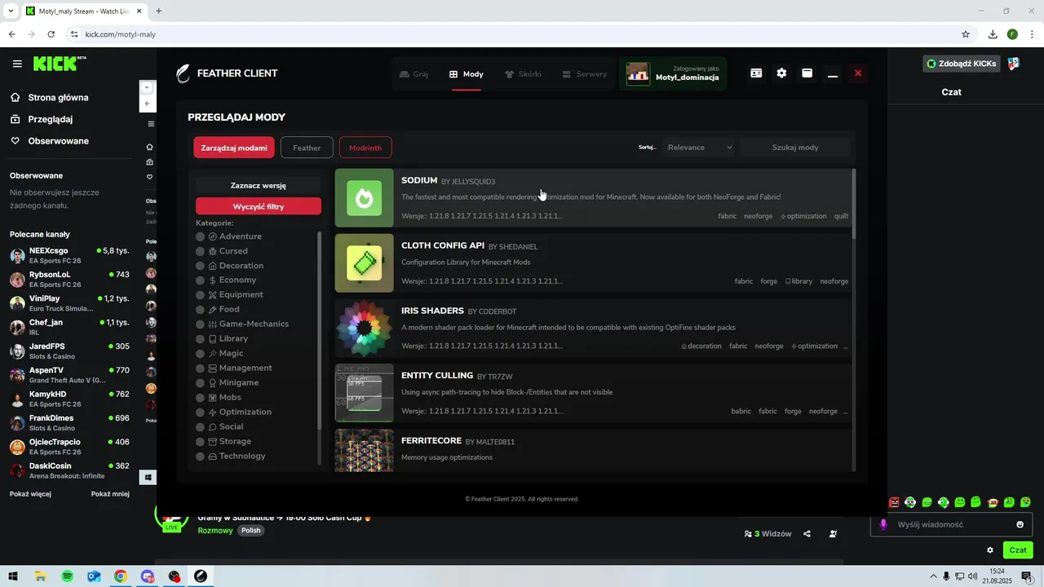Open Spotify from the taskbar
The height and width of the screenshot is (587, 1044).
(x=67, y=576)
